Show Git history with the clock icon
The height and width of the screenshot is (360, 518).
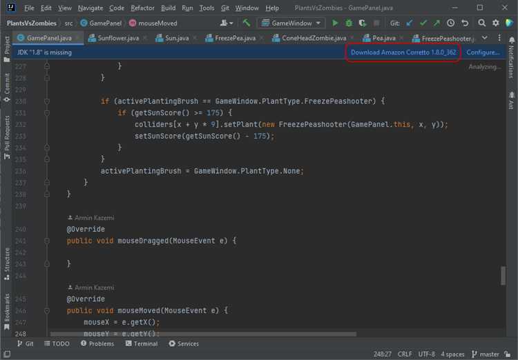point(450,23)
